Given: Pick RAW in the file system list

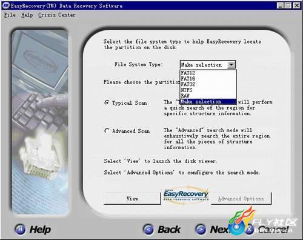Looking at the screenshot, I should (208, 96).
